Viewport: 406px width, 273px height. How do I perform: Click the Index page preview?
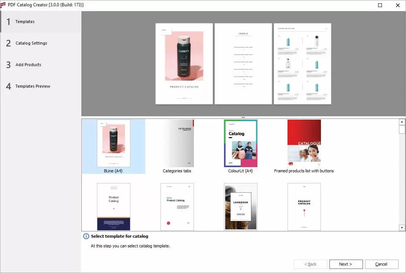(x=243, y=64)
